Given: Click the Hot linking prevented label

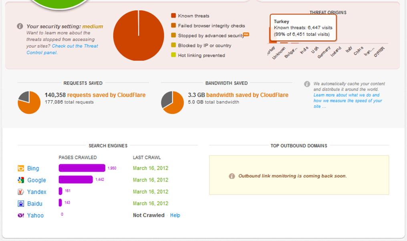Looking at the screenshot, I should (x=201, y=55).
